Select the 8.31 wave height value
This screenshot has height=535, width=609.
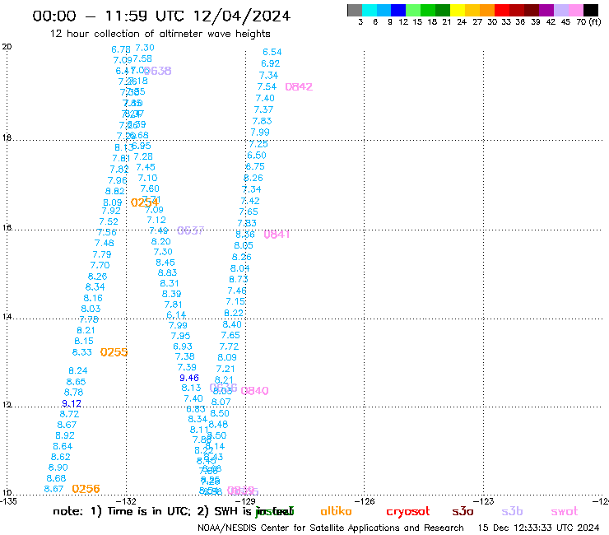click(x=169, y=284)
